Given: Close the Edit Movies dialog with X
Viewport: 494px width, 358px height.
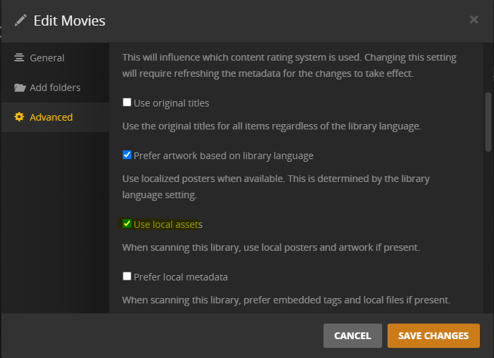Looking at the screenshot, I should click(x=474, y=20).
